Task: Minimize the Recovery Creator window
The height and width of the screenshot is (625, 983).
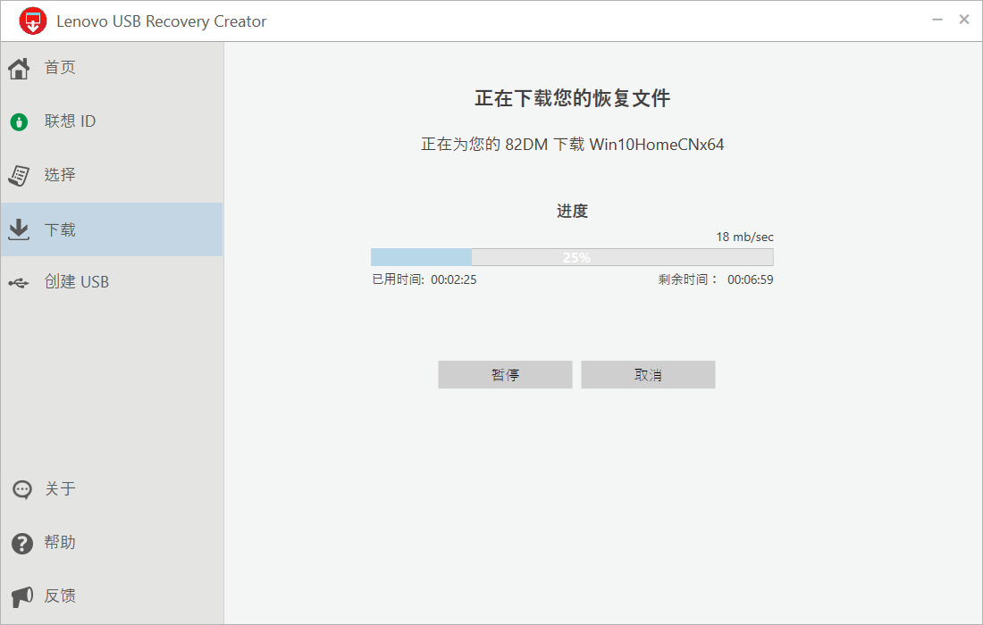Action: (x=937, y=20)
